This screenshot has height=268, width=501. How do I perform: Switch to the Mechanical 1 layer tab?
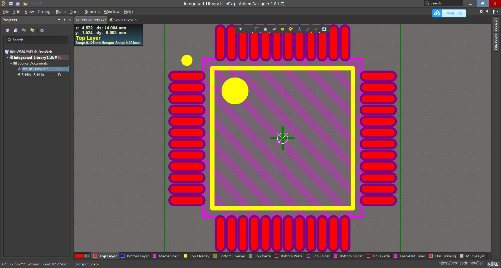[166, 256]
